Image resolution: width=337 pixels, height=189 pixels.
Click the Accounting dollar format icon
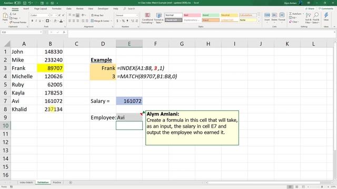pos(117,21)
